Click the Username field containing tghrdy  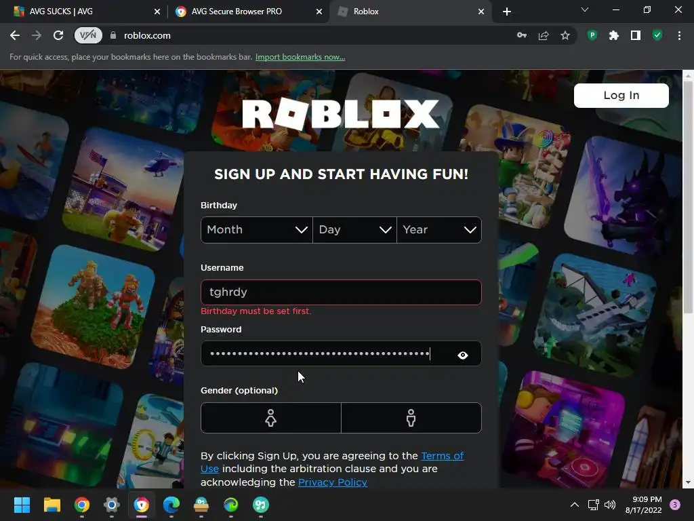pos(341,292)
